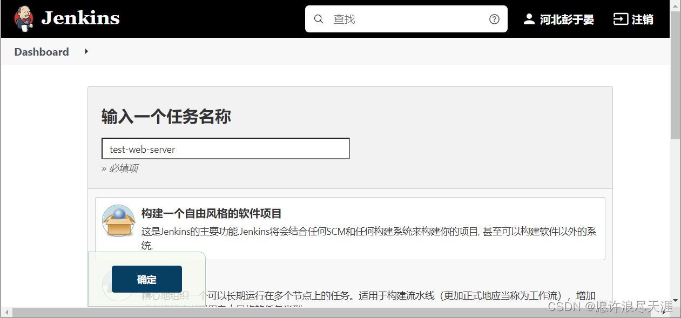Viewport: 681px width, 318px height.
Task: Click the search magnifier icon
Action: tap(319, 19)
